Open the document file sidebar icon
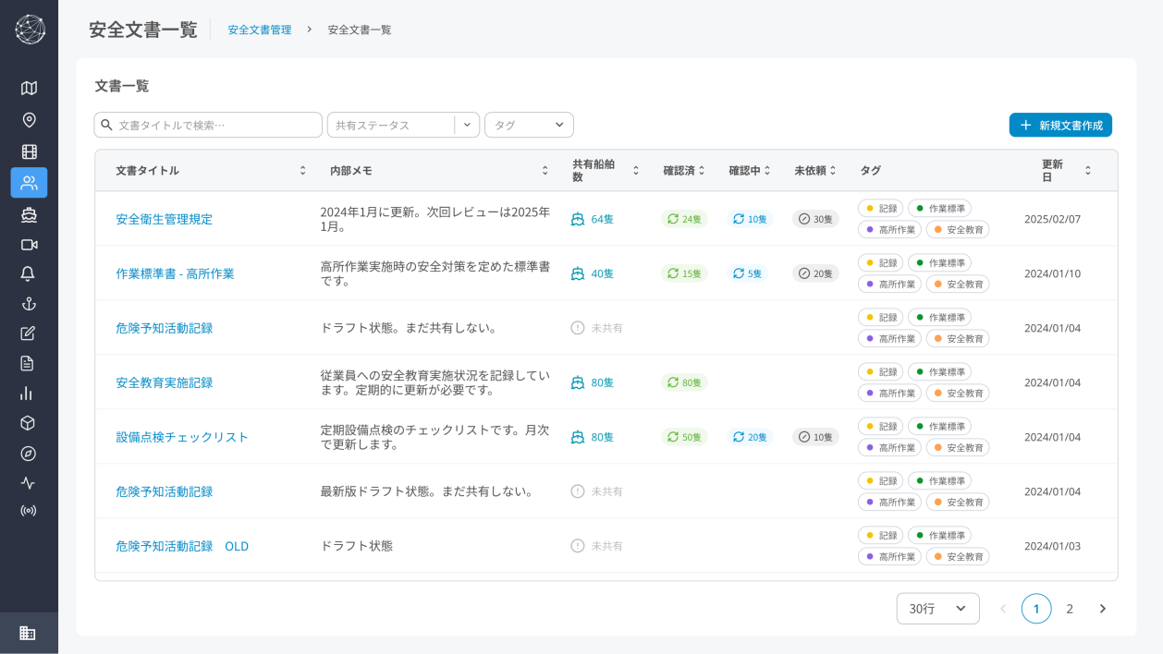 point(29,363)
